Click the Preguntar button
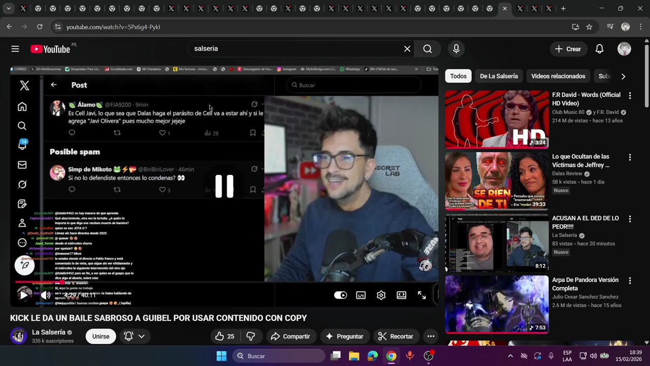Viewport: 650px width, 366px height. [344, 337]
